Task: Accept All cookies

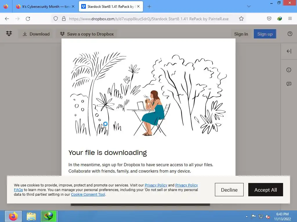Action: pos(266,190)
